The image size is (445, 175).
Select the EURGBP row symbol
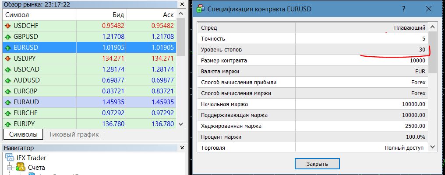(x=25, y=91)
